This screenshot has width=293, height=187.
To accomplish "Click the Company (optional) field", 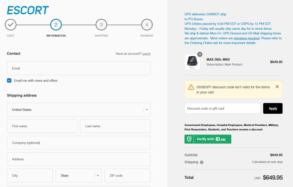I will 79,143.
